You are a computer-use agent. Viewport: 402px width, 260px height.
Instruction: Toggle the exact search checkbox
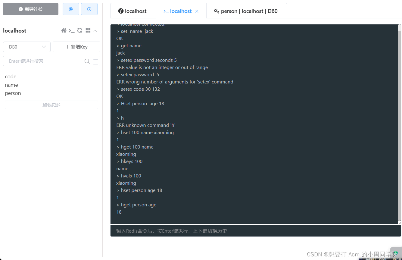click(96, 62)
